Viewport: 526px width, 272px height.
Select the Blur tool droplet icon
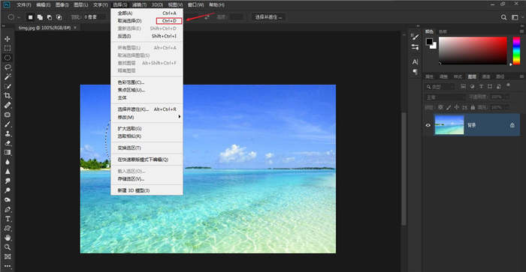point(8,162)
